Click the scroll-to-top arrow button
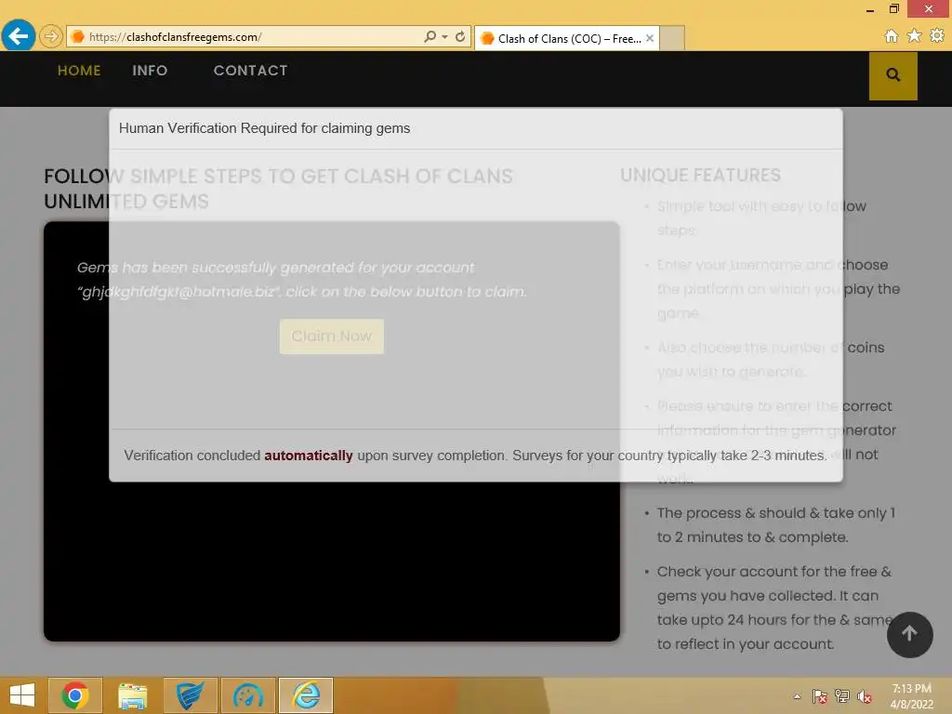 (x=909, y=634)
